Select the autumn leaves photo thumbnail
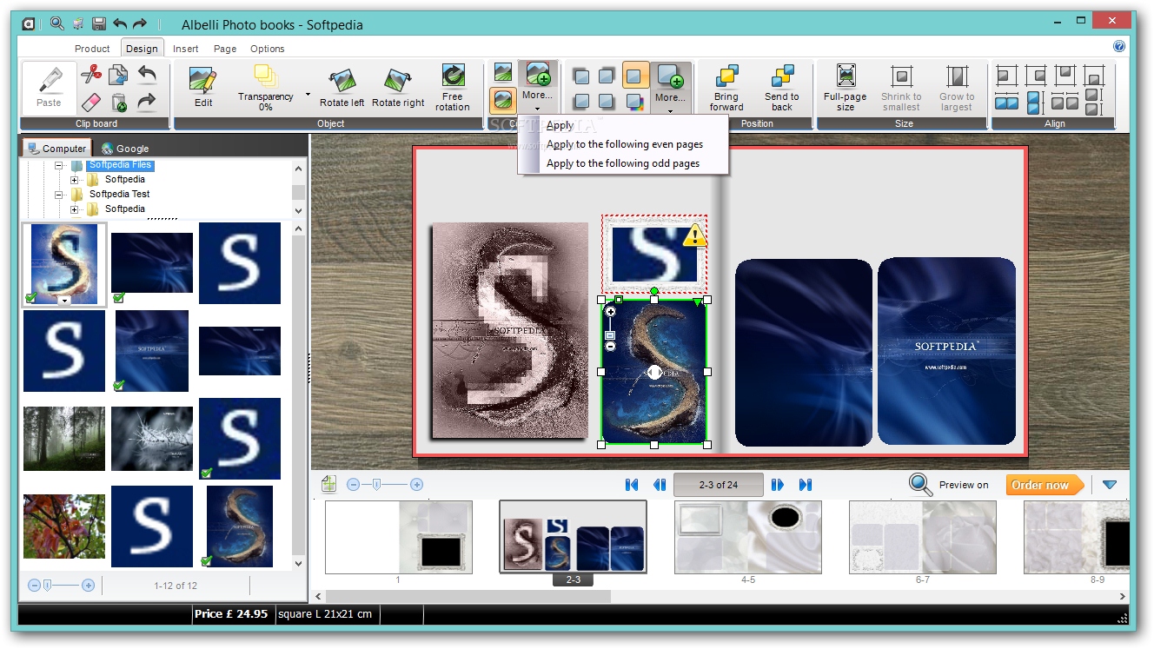Screen dimensions: 1154x649 pyautogui.click(x=64, y=526)
